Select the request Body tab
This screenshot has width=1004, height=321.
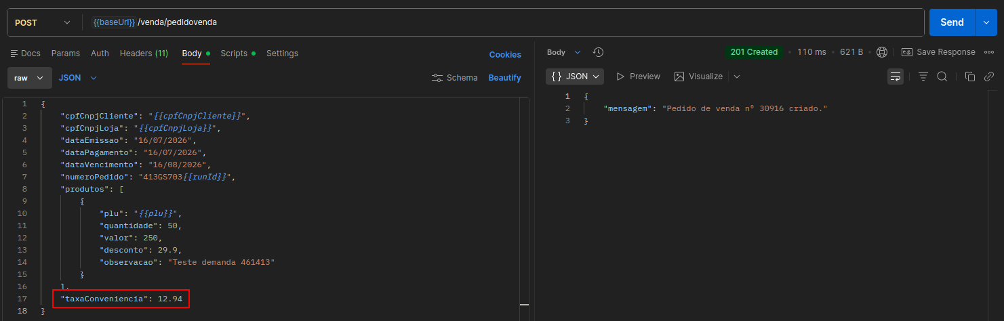195,53
